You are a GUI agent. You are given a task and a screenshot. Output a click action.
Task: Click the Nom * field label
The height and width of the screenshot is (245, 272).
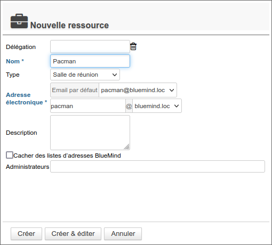[x=15, y=61]
